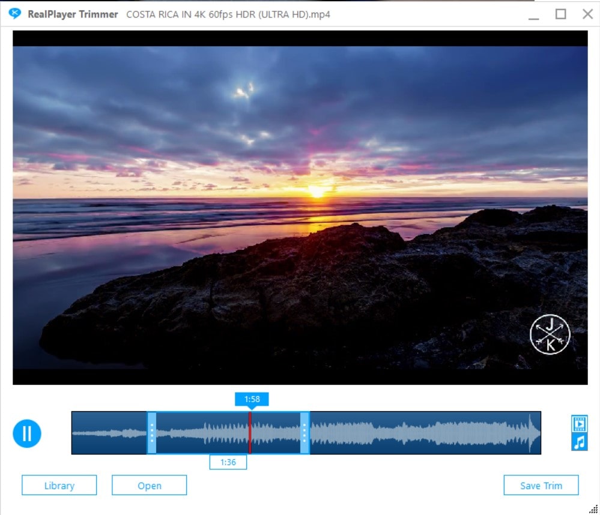Screen dimensions: 600x515
Task: Pause the video playback
Action: [x=27, y=433]
